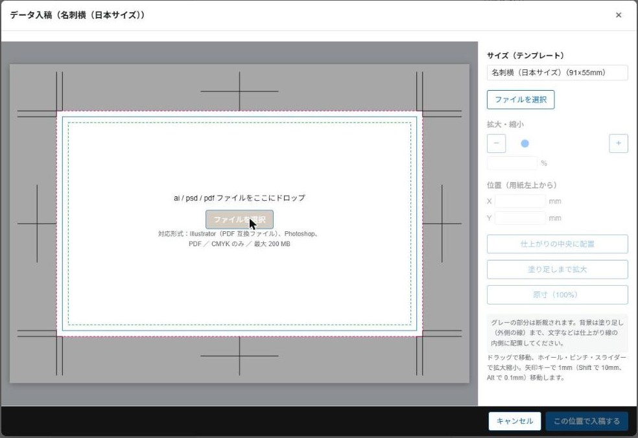Focus the Y position input field
This screenshot has height=438, width=638.
point(520,218)
